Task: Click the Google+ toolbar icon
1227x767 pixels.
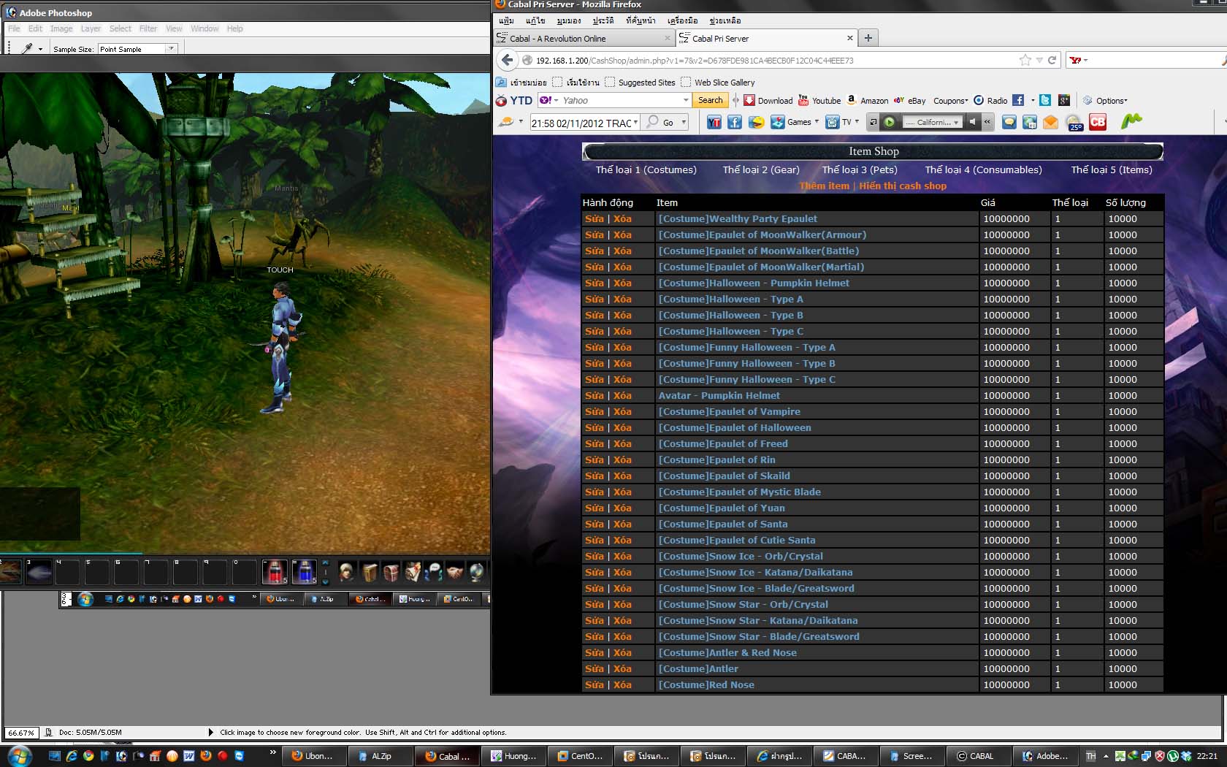Action: (x=1064, y=101)
